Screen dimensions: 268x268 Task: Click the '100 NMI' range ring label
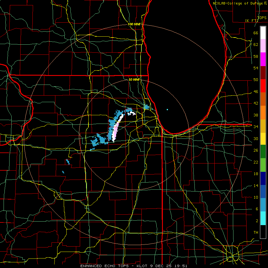pyautogui.click(x=134, y=24)
